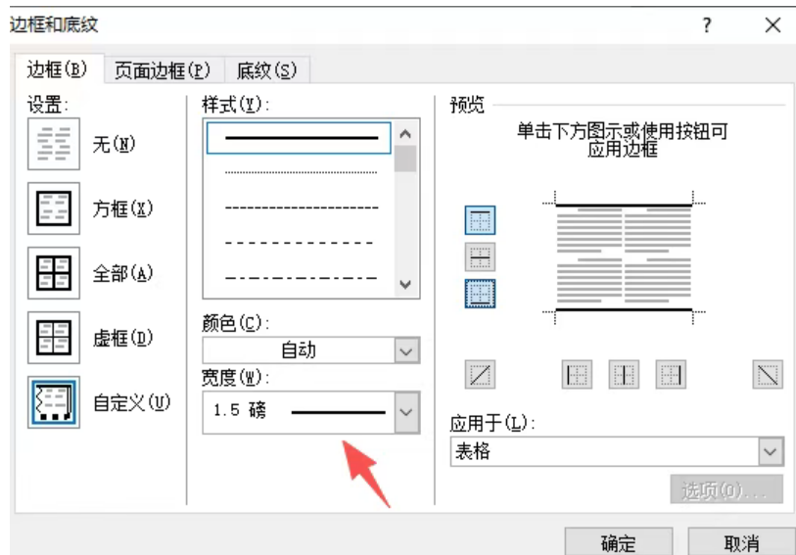Click the border preview diagram
Image resolution: width=796 pixels, height=555 pixels.
624,257
